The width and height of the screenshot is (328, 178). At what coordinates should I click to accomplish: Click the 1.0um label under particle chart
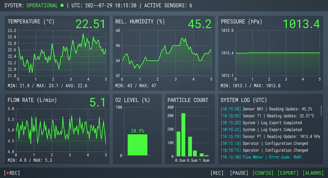(204, 160)
